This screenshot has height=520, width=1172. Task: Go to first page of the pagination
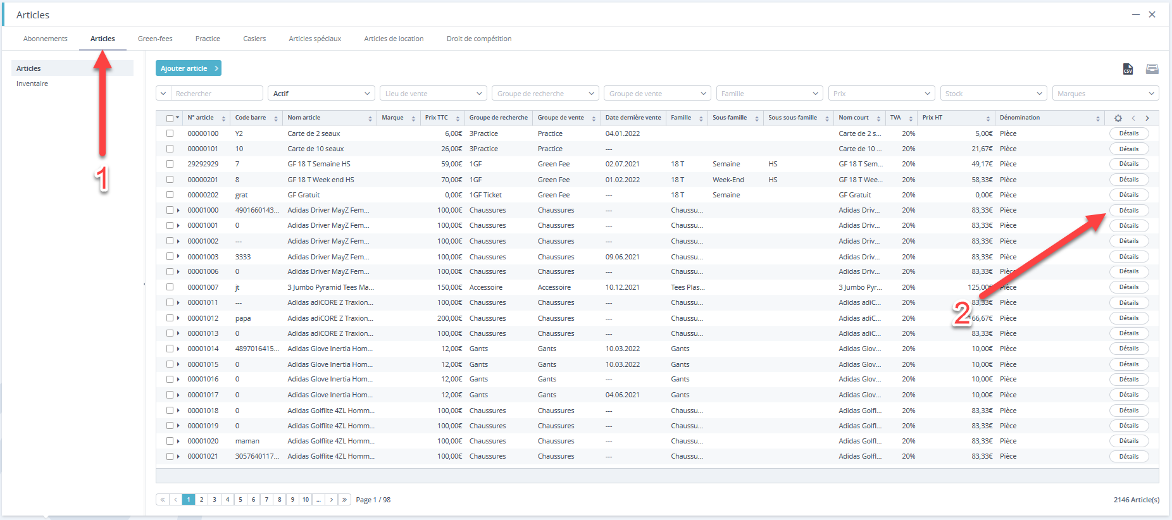[163, 500]
